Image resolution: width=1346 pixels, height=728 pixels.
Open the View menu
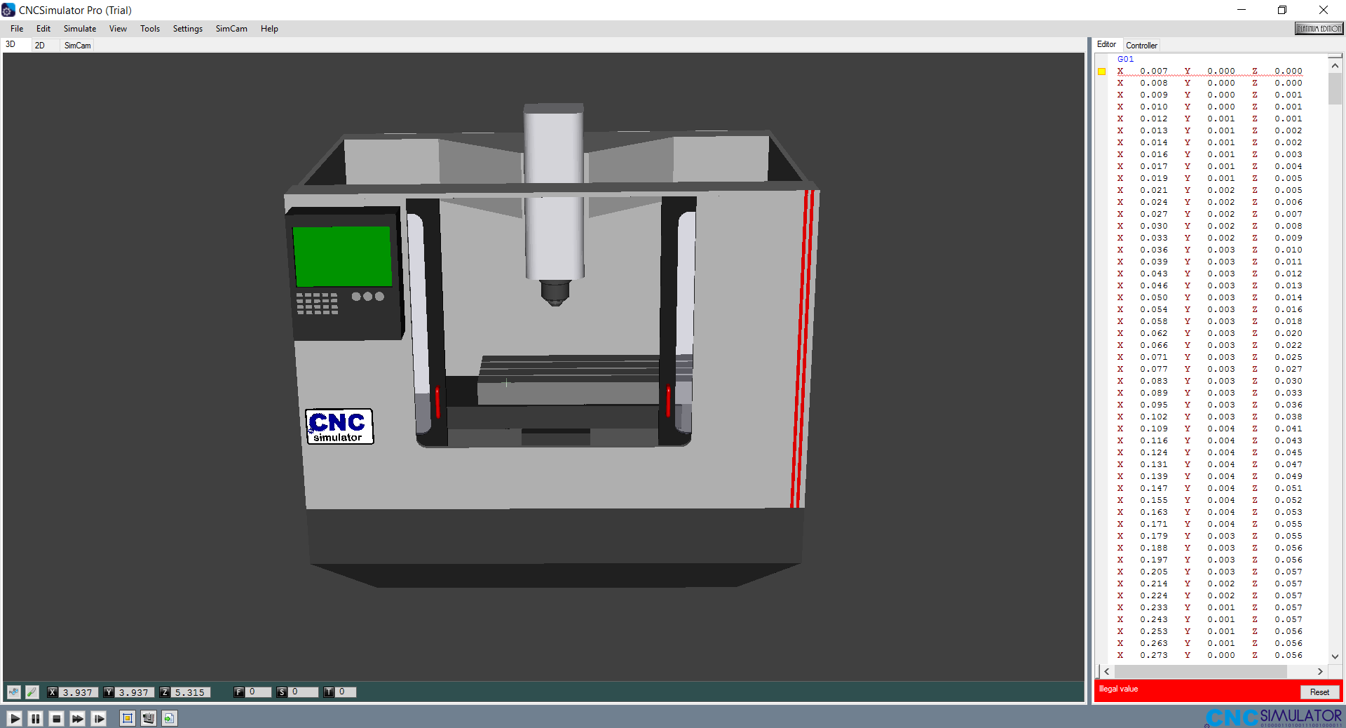pos(118,29)
